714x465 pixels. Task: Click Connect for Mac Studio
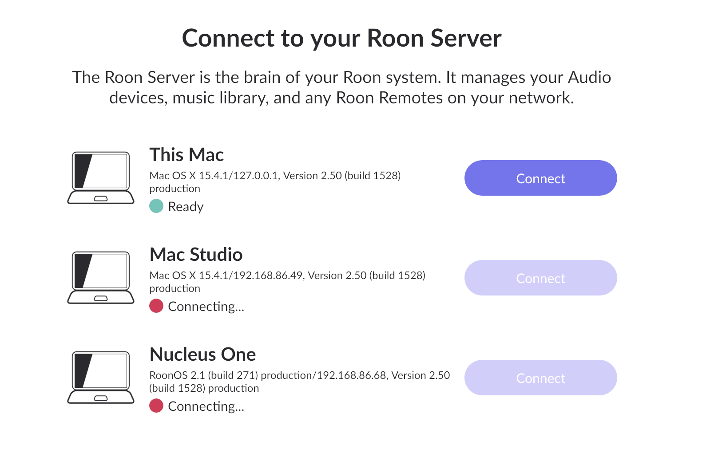coord(540,278)
